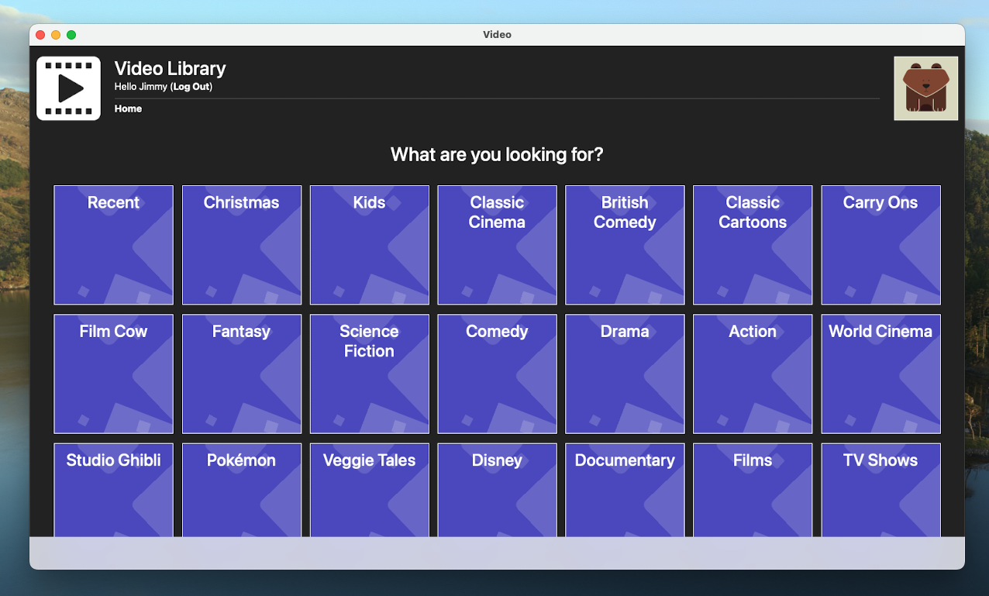Viewport: 989px width, 596px height.
Task: Open the Recent category tile
Action: click(113, 245)
